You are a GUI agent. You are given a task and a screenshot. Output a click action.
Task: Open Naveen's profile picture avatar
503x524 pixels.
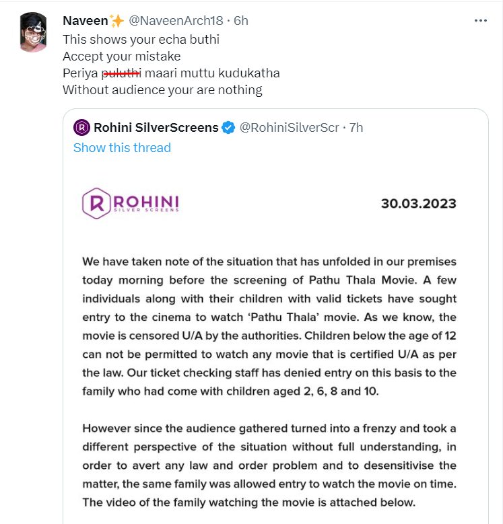[x=33, y=32]
